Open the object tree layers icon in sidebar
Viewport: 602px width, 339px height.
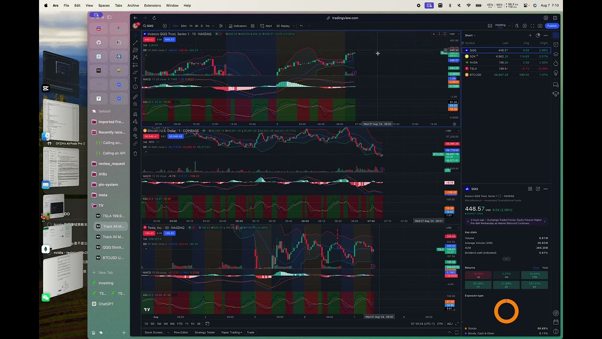tap(555, 54)
